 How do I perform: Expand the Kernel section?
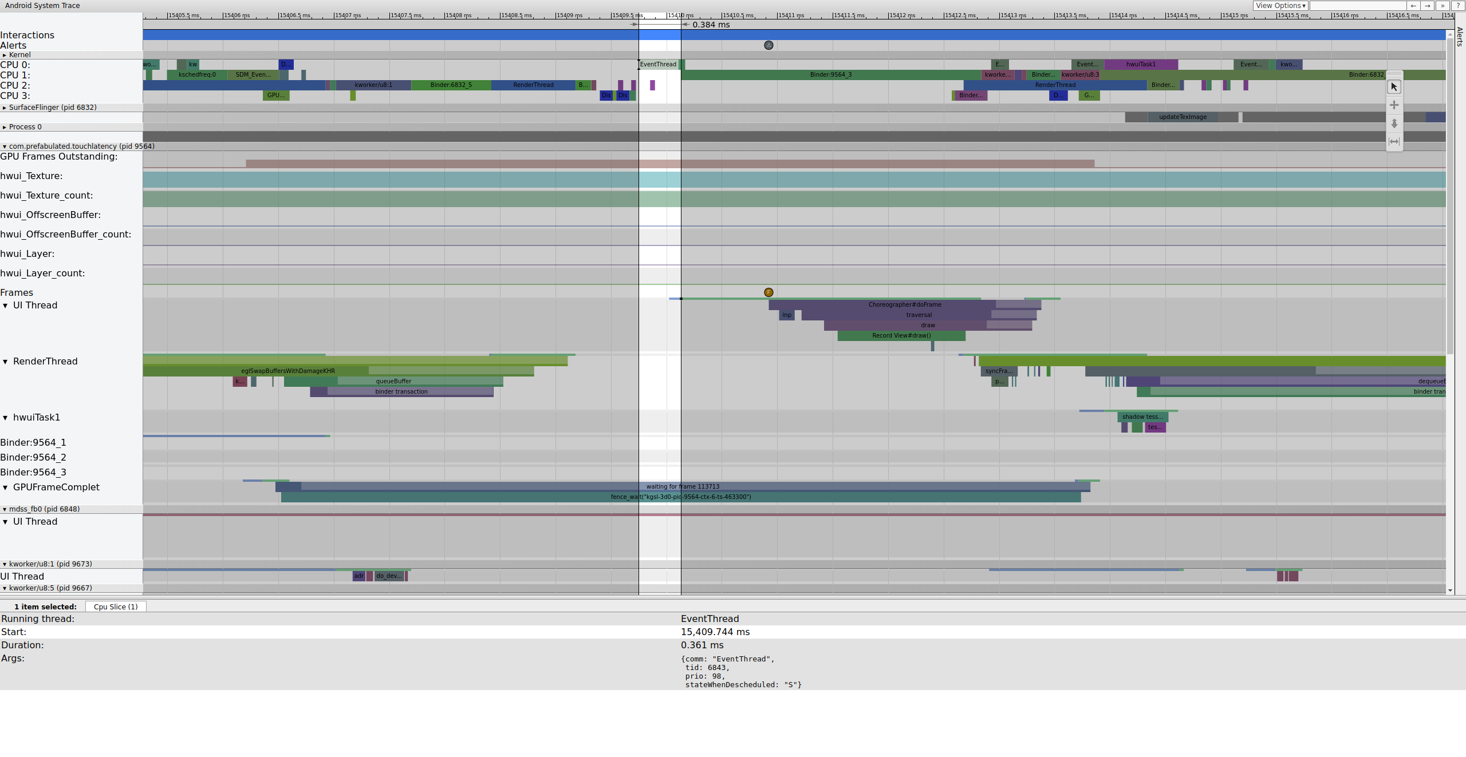5,55
